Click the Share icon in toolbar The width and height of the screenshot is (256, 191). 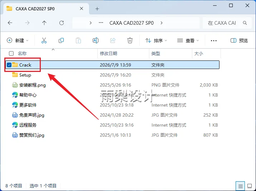(113, 40)
